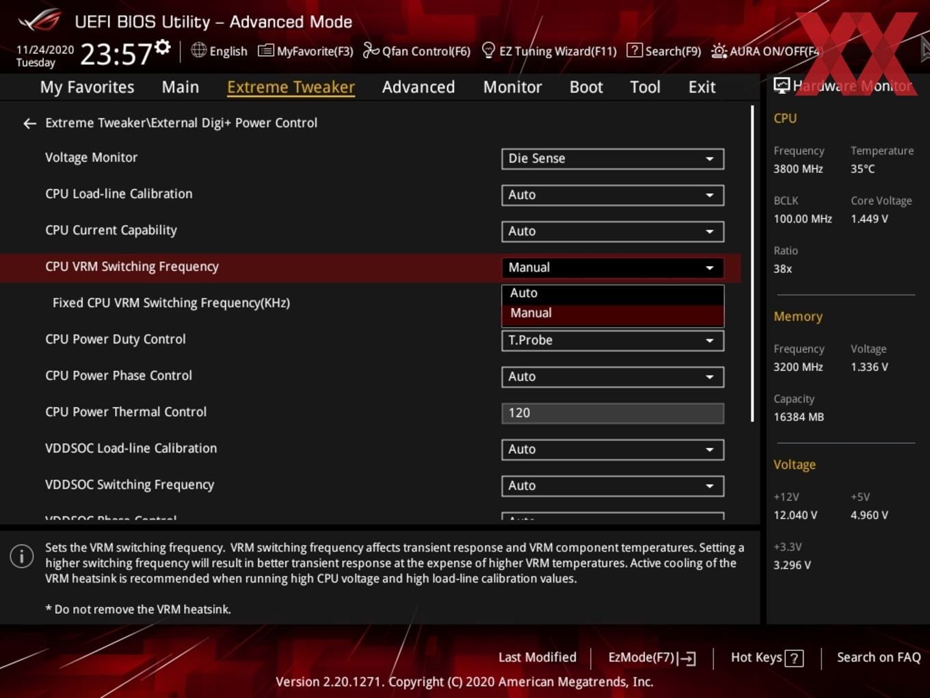Go to the Monitor tab
Viewport: 930px width, 698px height.
click(x=512, y=87)
